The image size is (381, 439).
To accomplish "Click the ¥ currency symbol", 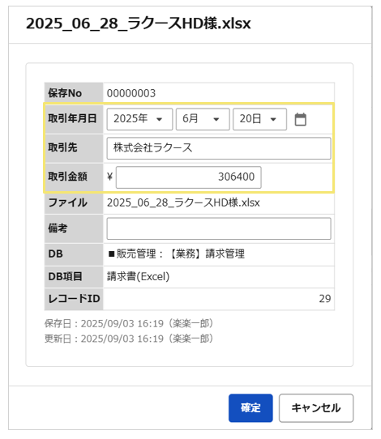I will click(x=109, y=177).
